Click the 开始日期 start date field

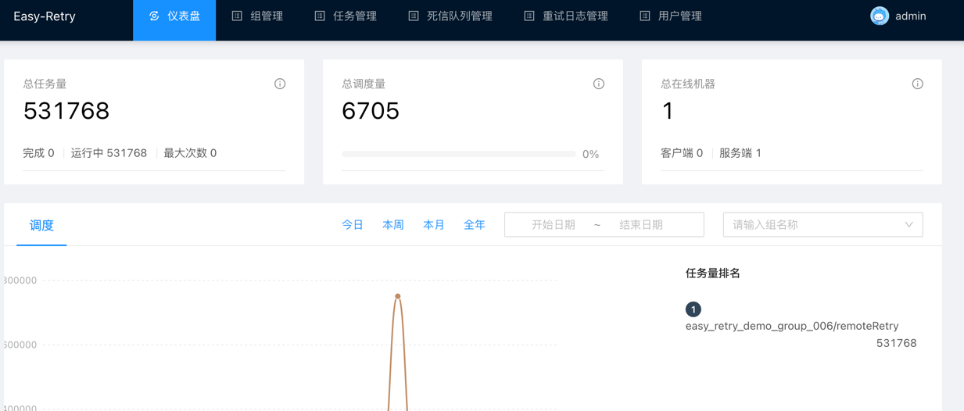(554, 225)
